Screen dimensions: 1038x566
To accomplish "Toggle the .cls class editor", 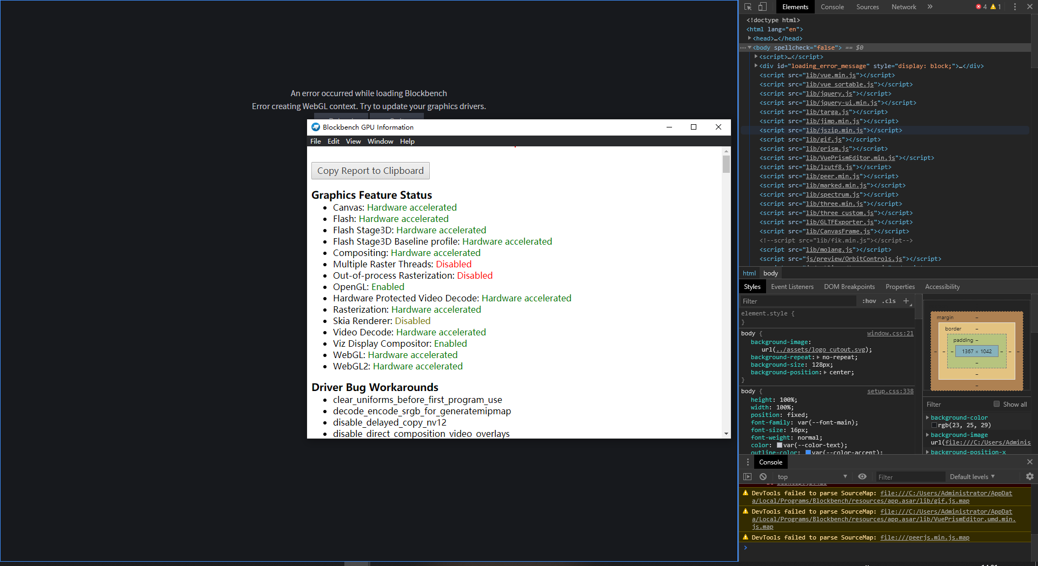I will click(x=889, y=301).
